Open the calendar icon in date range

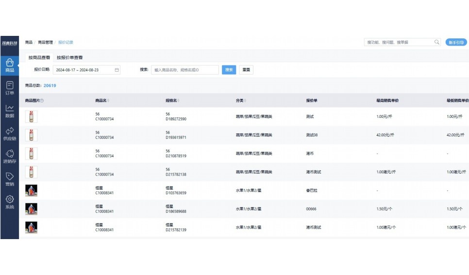tap(117, 70)
